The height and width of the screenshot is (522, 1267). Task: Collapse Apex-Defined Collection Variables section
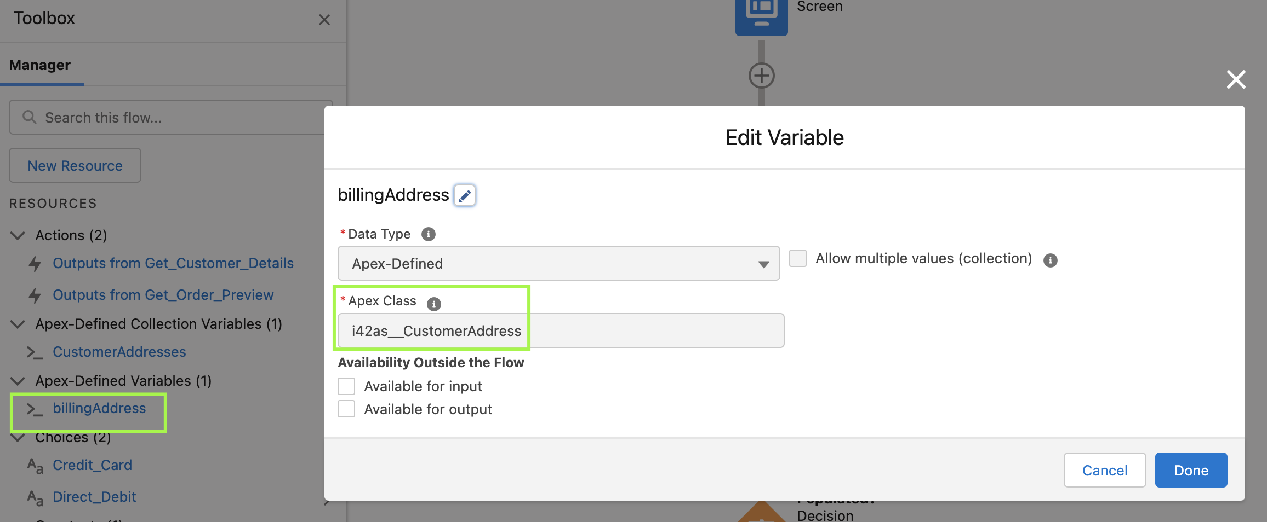(18, 324)
